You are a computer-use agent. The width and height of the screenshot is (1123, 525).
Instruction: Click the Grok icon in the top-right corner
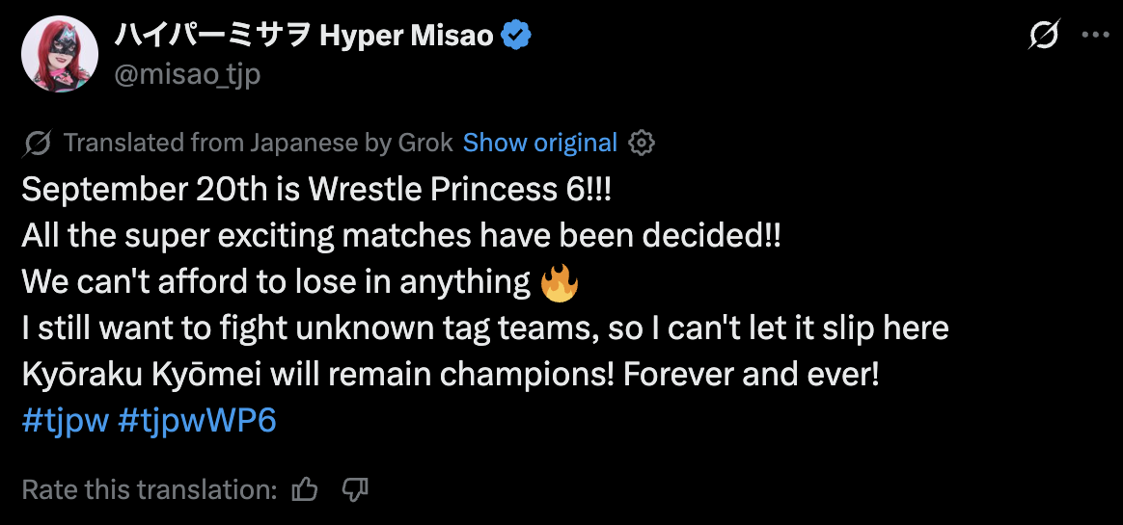[x=1043, y=37]
